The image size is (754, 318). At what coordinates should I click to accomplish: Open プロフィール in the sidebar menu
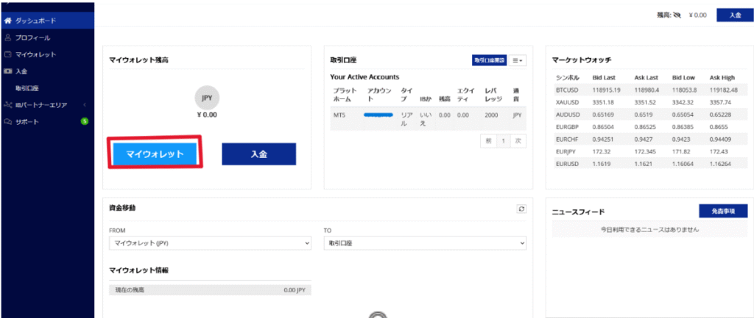point(32,37)
